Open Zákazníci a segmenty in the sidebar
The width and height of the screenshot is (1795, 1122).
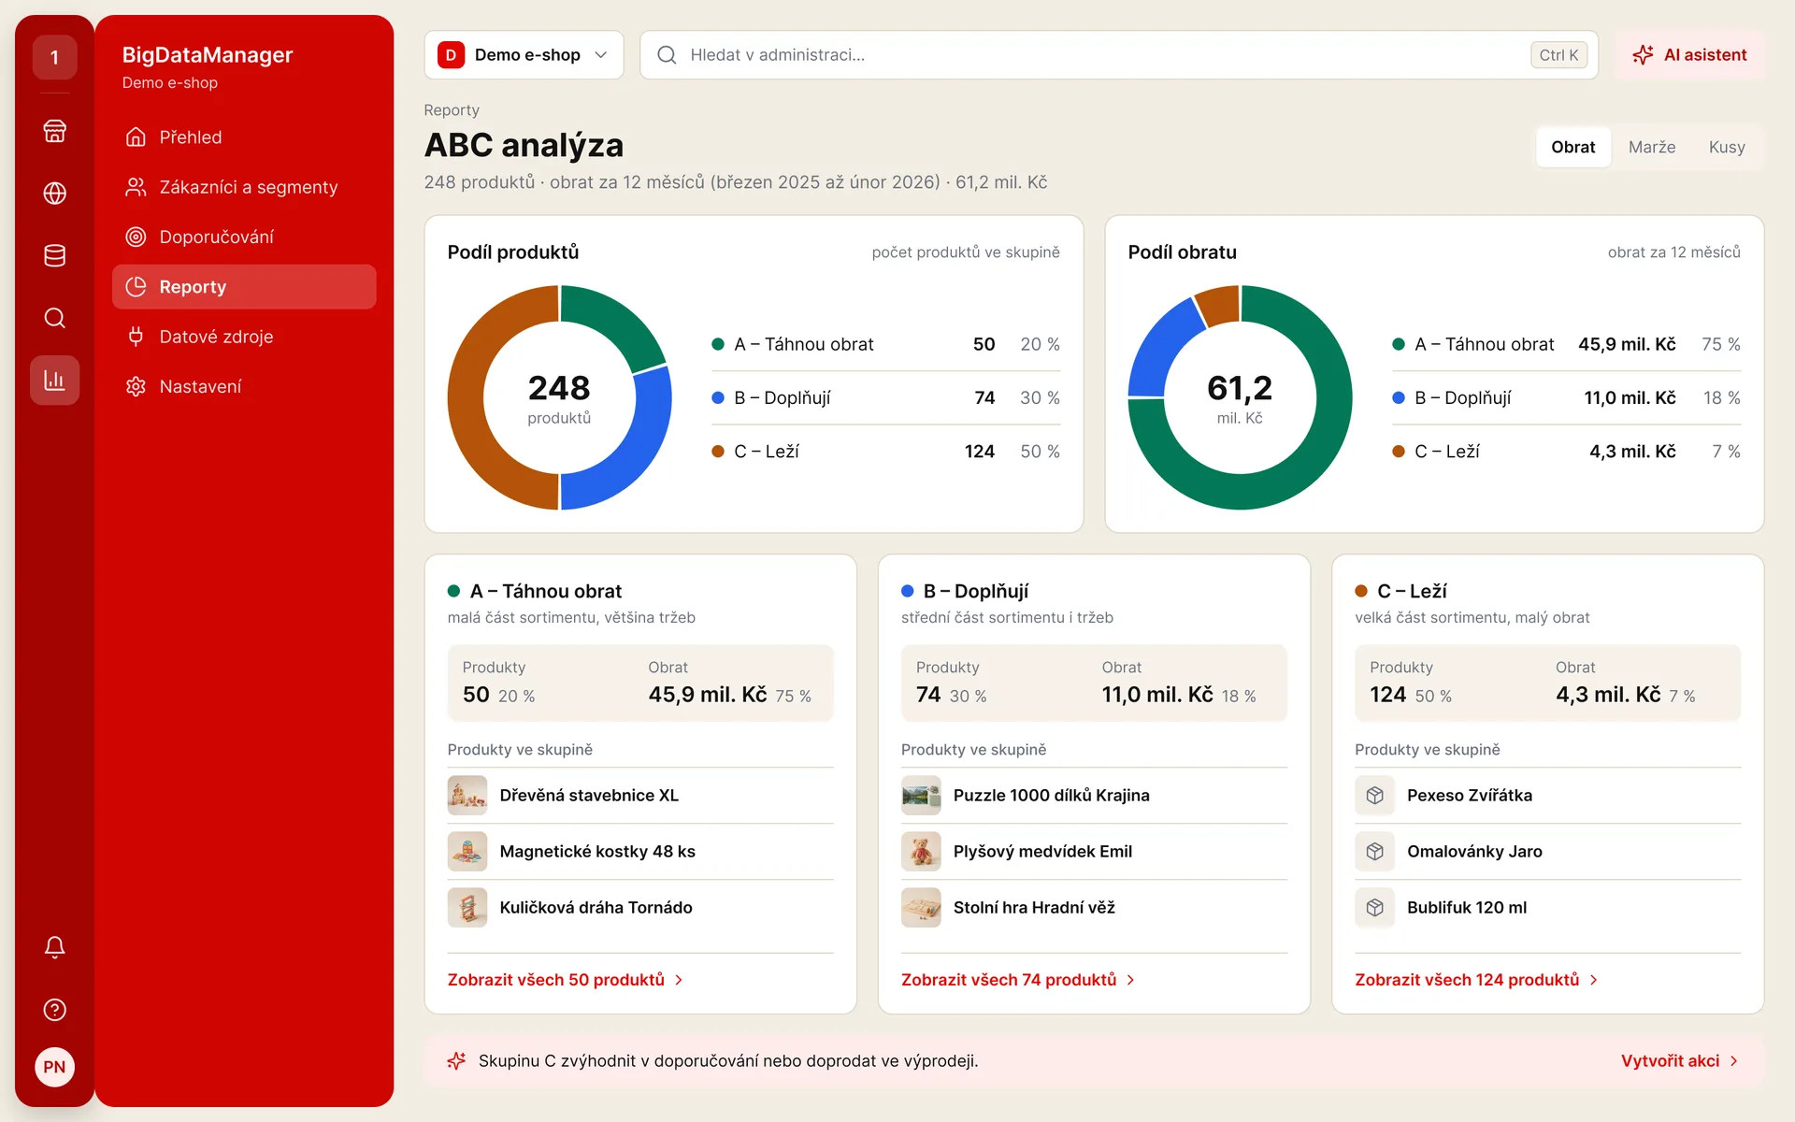click(244, 187)
